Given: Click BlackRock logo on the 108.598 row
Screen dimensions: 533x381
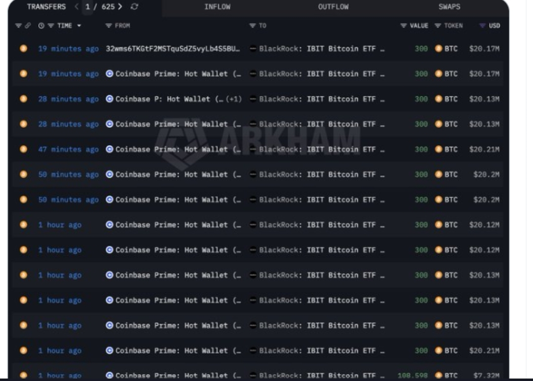Looking at the screenshot, I should pos(253,375).
